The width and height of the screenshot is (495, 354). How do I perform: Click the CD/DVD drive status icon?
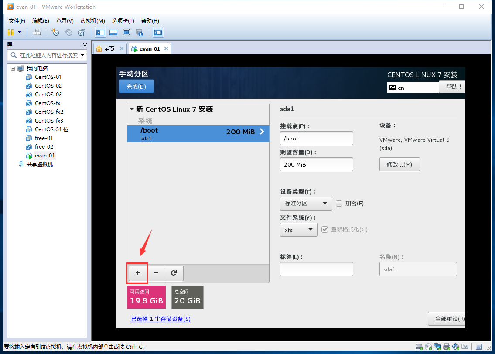point(428,347)
